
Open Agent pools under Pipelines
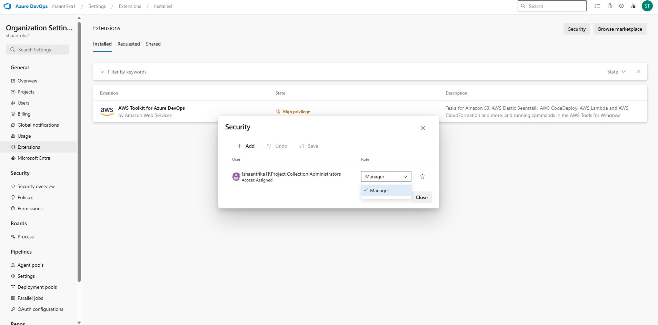[x=31, y=265]
